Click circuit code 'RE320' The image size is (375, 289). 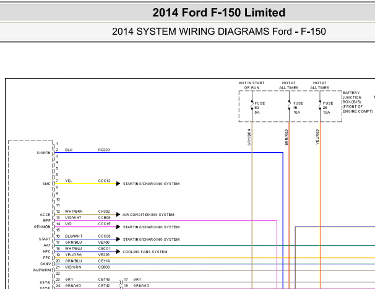coord(104,150)
